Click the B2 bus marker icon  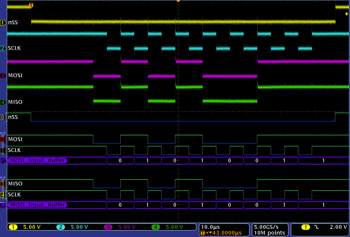(3, 205)
